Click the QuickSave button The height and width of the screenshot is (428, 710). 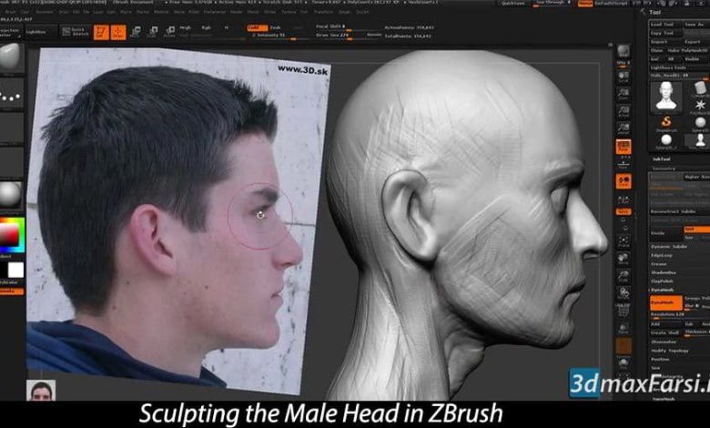[x=514, y=3]
